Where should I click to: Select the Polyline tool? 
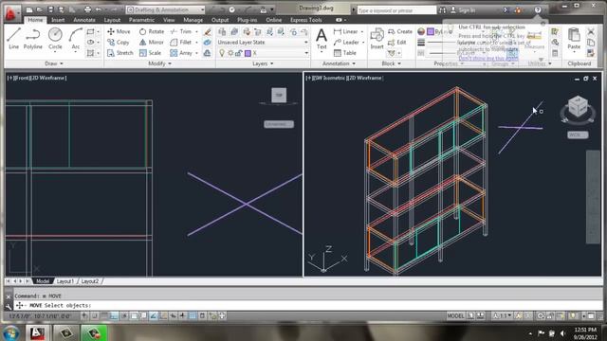coord(33,38)
